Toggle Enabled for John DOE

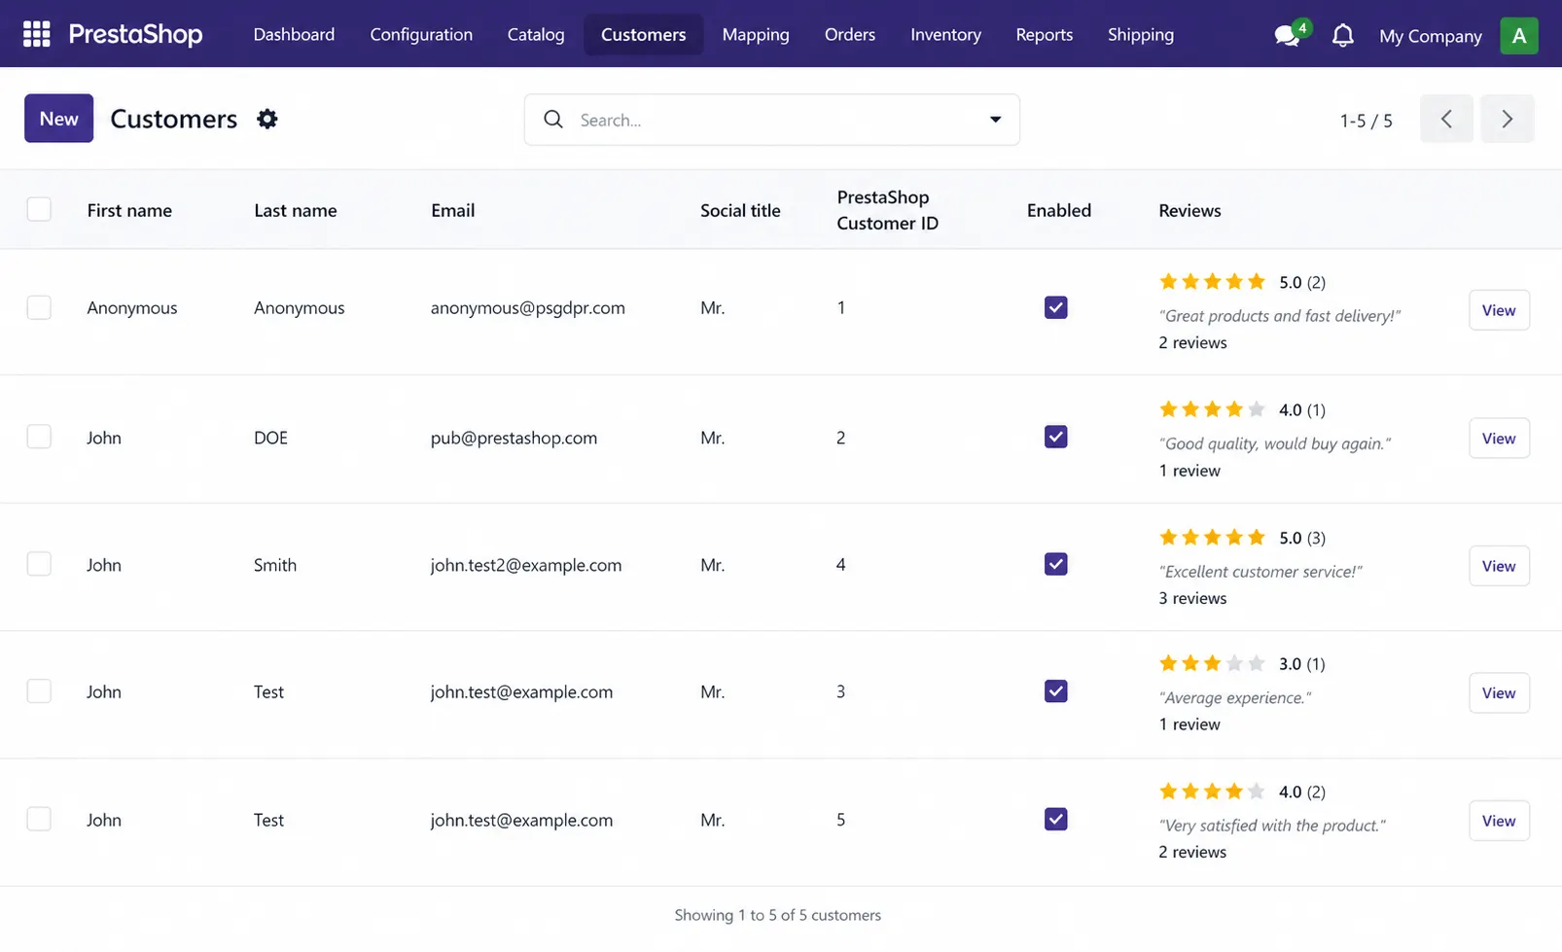(1055, 437)
